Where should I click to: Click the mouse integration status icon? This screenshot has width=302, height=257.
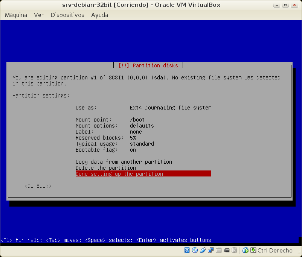246,250
